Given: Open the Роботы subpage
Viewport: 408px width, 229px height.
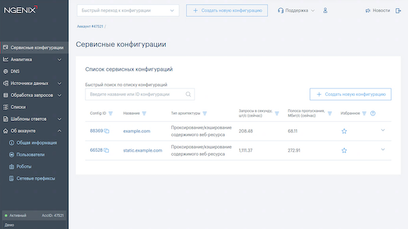Looking at the screenshot, I should [24, 166].
